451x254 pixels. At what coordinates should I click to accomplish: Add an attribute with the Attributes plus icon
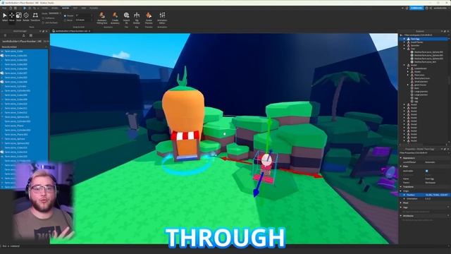tap(448, 216)
